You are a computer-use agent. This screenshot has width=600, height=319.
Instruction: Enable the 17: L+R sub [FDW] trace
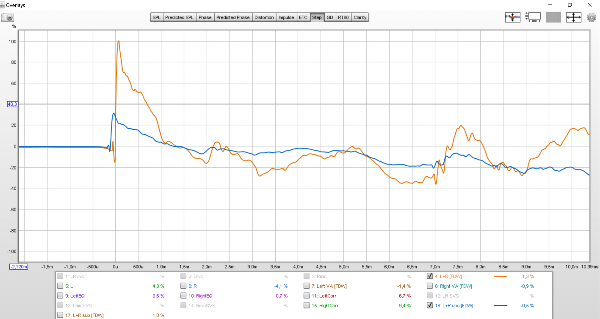(60, 315)
